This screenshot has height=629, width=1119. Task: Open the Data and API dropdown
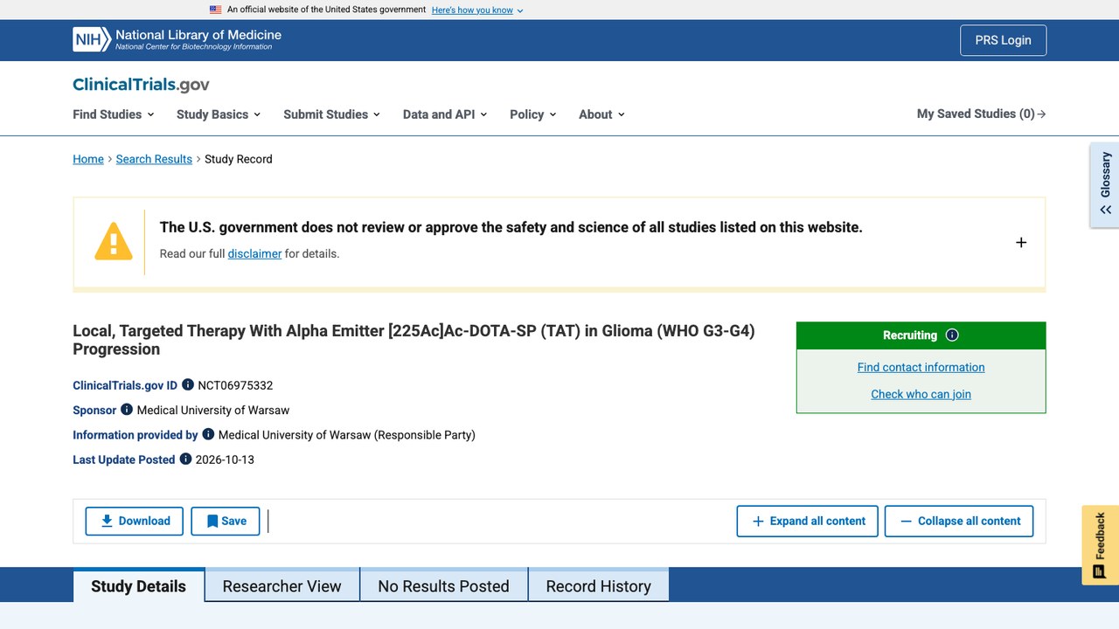445,114
